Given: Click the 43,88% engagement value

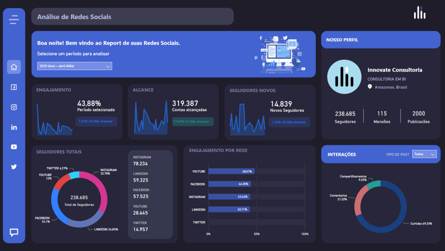Looking at the screenshot, I should [89, 104].
